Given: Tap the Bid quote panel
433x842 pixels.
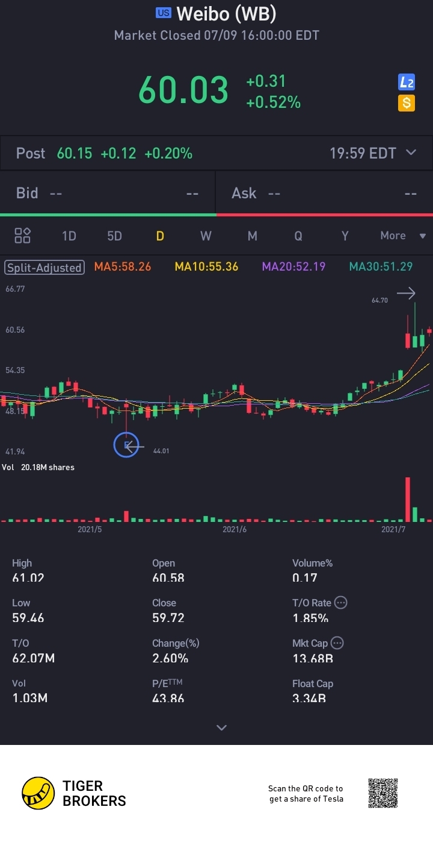Looking at the screenshot, I should point(108,193).
